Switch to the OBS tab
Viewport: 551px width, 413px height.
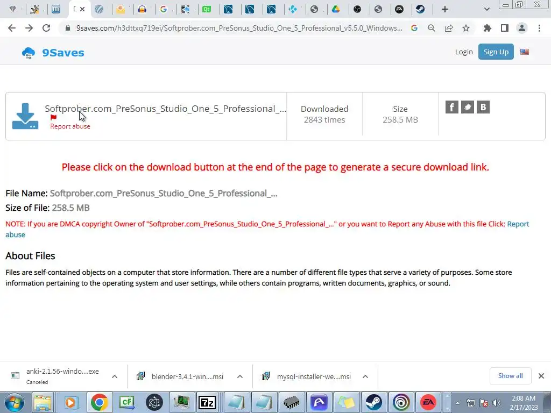point(357,9)
